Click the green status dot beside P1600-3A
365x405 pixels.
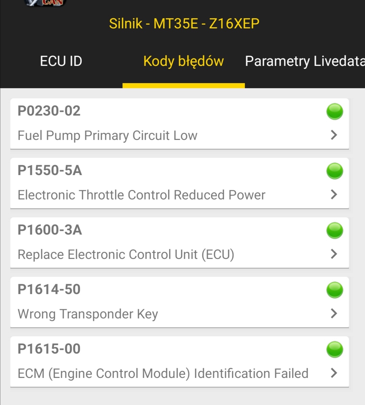[335, 231]
